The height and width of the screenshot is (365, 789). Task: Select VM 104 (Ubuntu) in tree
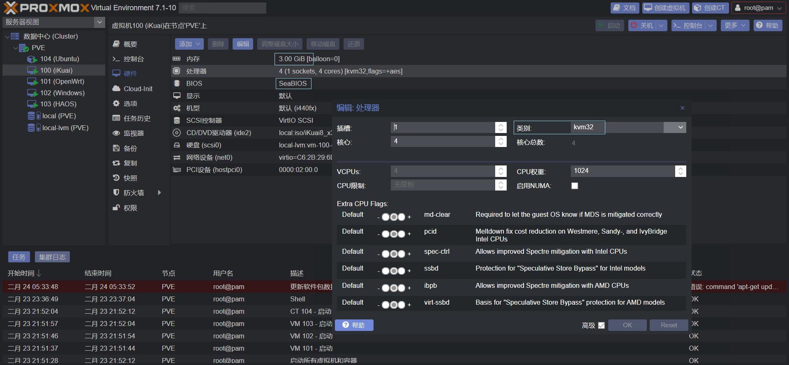pyautogui.click(x=60, y=59)
